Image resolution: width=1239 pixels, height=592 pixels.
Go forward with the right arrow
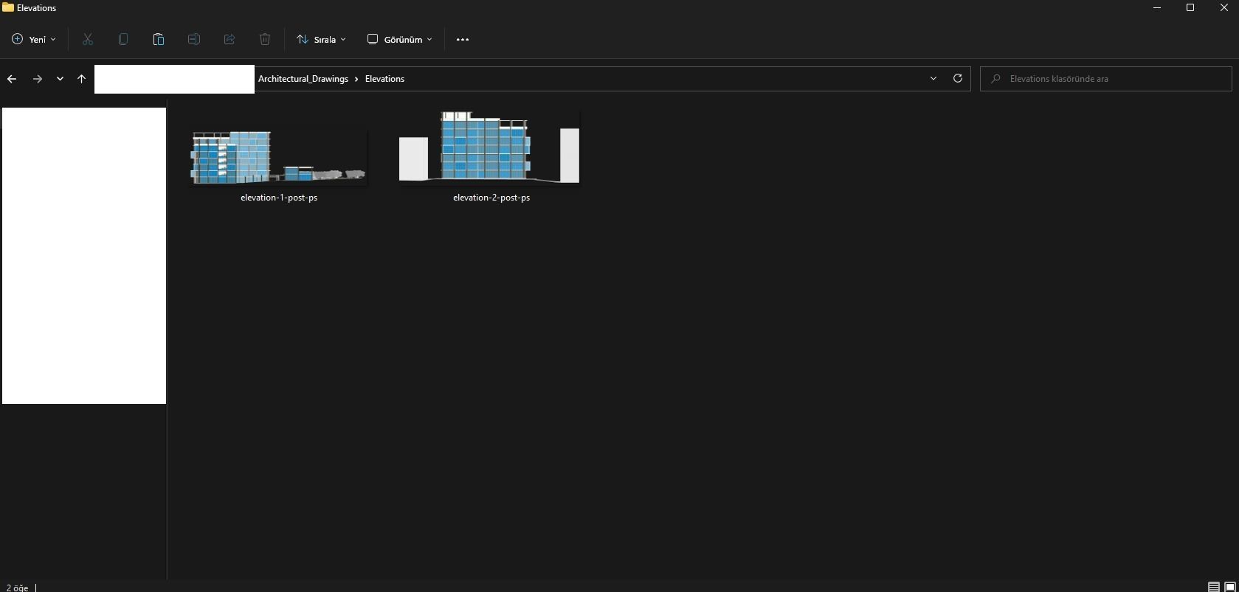pyautogui.click(x=38, y=79)
